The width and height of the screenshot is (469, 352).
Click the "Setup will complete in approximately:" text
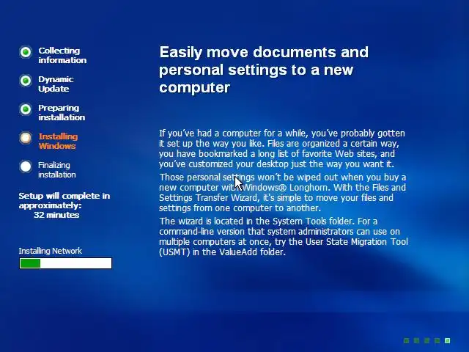tap(64, 200)
